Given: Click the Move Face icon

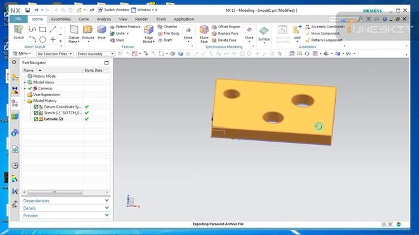Looking at the screenshot, I should 204,30.
